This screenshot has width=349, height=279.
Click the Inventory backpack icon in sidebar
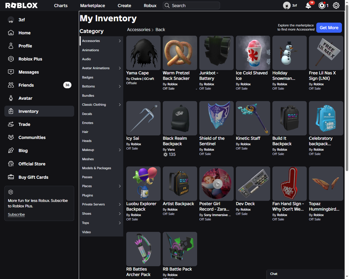pos(11,111)
